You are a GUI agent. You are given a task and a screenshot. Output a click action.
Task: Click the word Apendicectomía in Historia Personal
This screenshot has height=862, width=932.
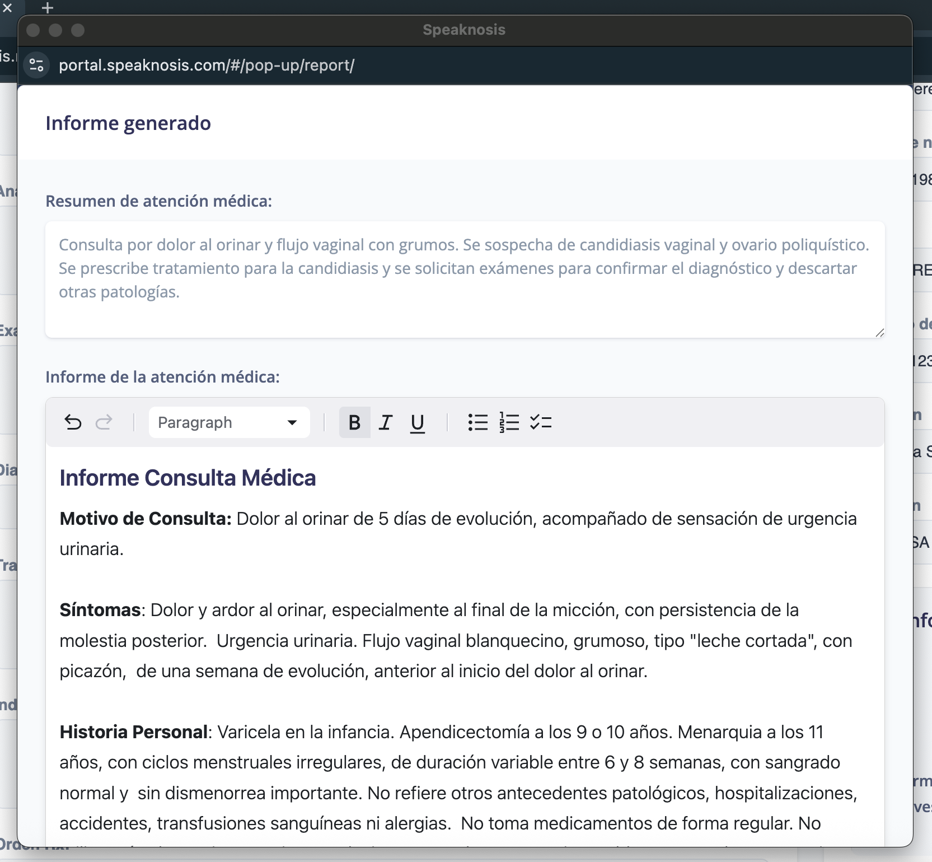click(x=464, y=732)
